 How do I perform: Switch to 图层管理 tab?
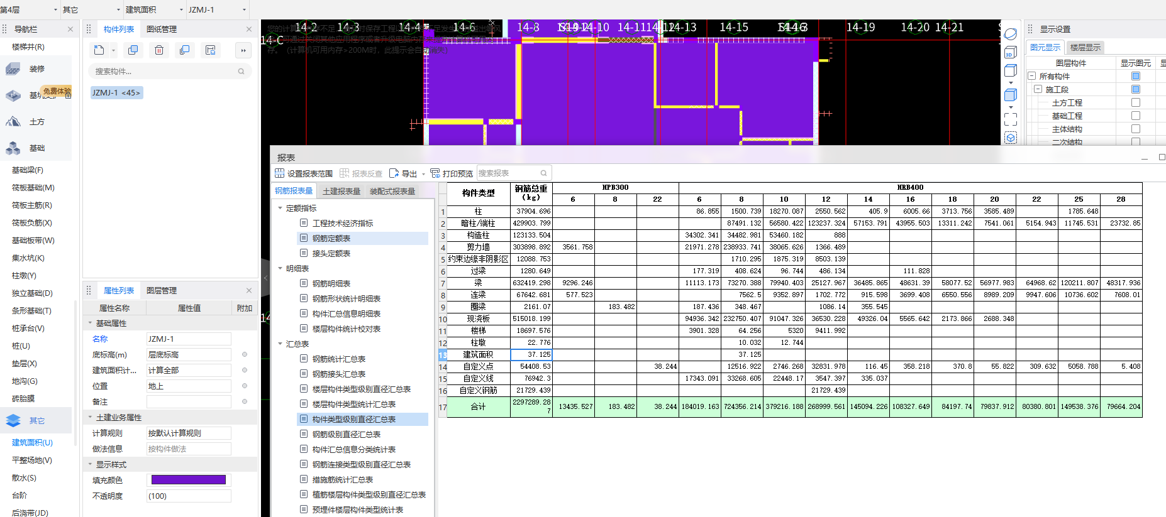pyautogui.click(x=162, y=291)
